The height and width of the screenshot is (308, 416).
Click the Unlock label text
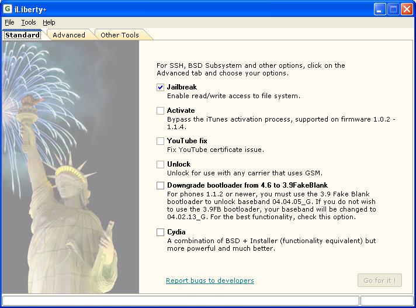pos(179,164)
